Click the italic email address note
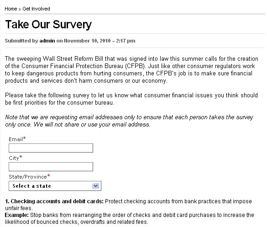The height and width of the screenshot is (227, 267). pyautogui.click(x=129, y=121)
